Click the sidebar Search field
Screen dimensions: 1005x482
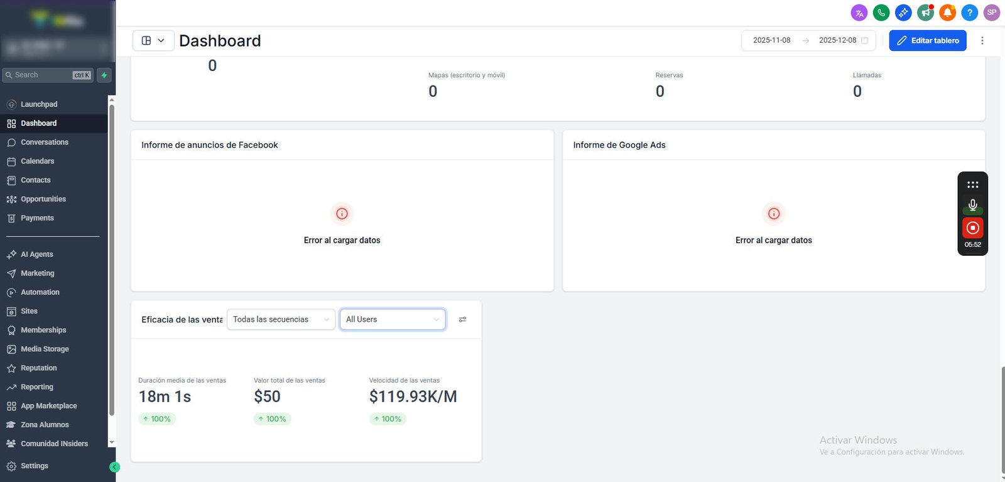point(48,75)
